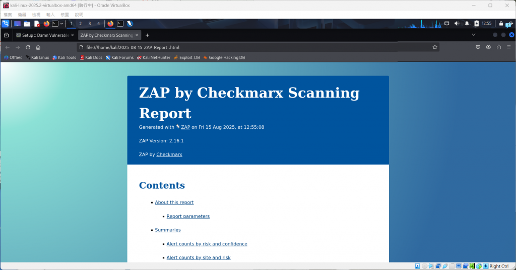Follow the ZAP link in report header
516x270 pixels.
(x=185, y=127)
